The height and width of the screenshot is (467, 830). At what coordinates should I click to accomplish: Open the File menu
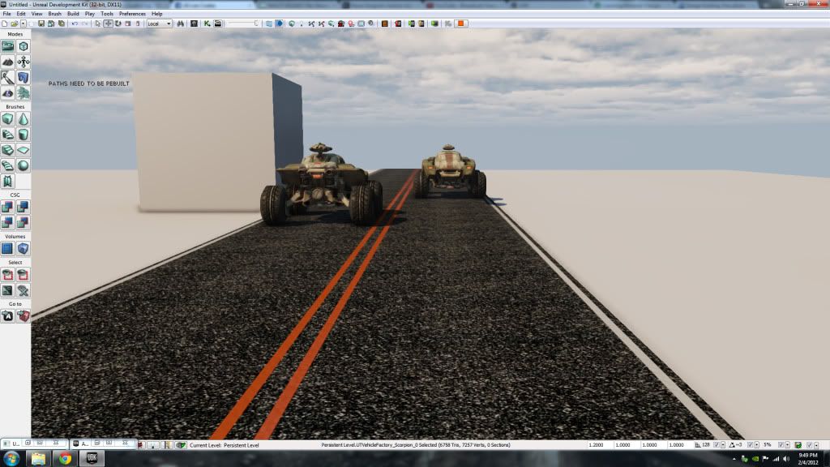pos(6,14)
